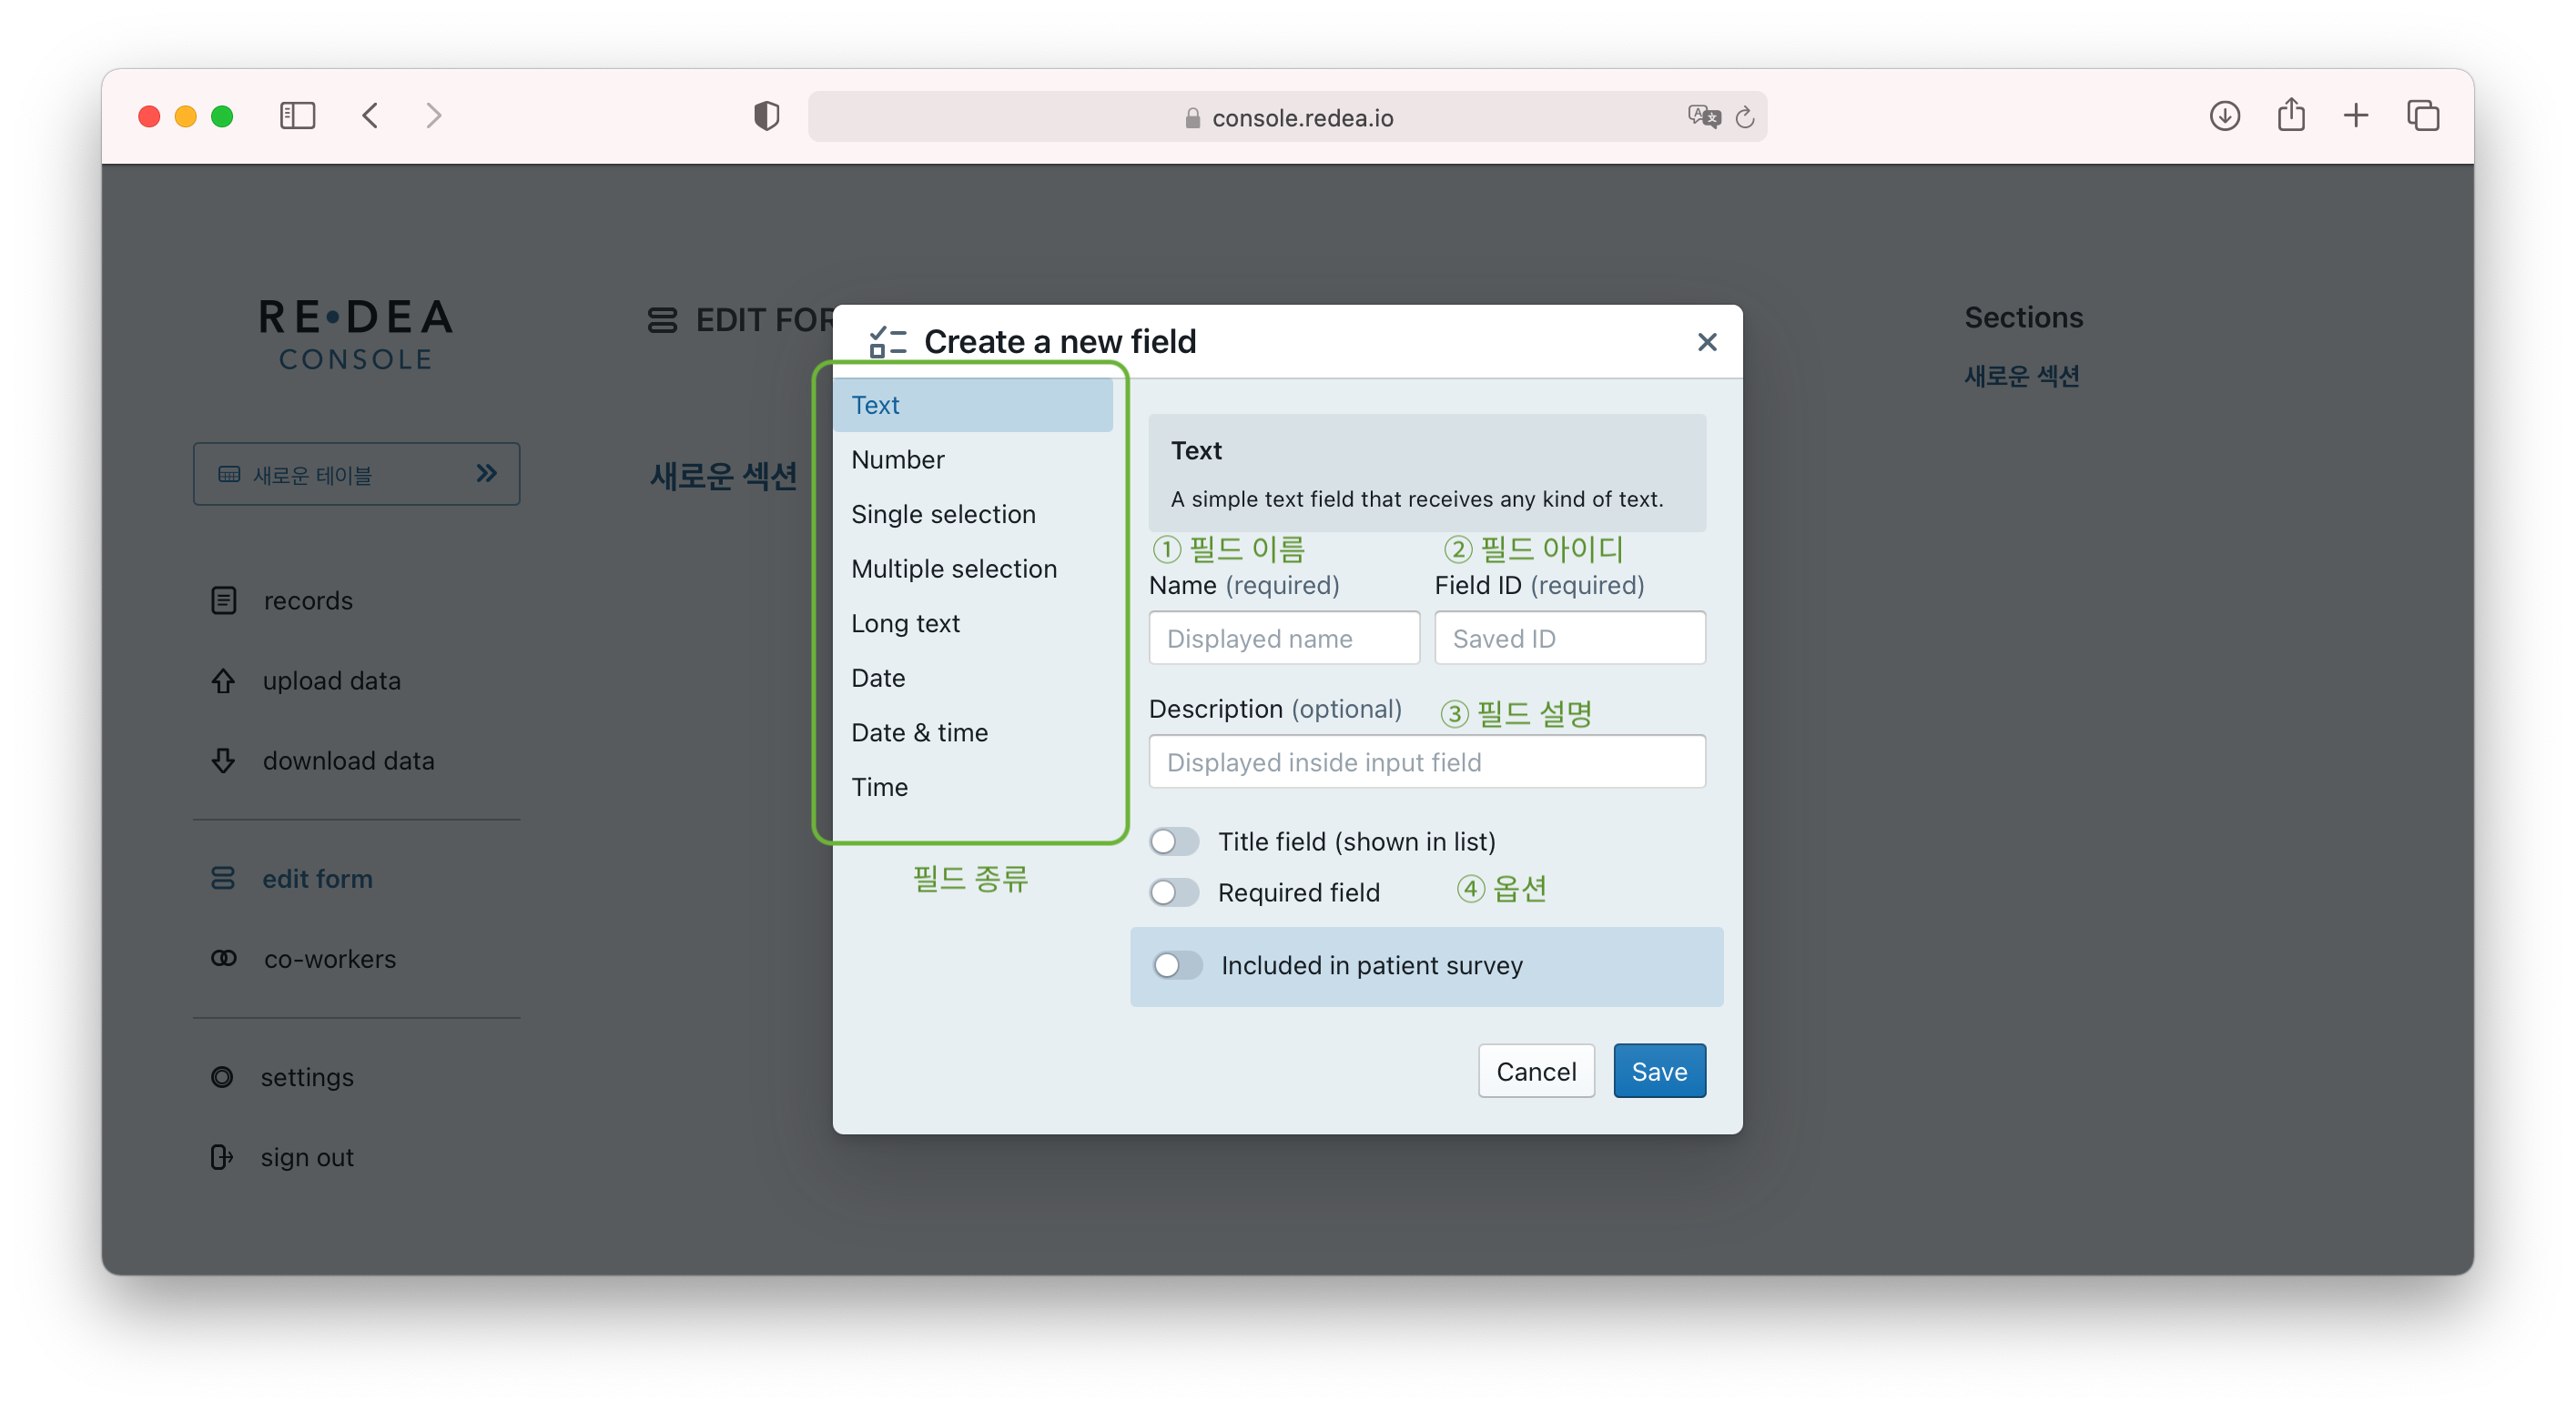Viewport: 2576px width, 1410px height.
Task: Click the settings gear icon
Action: [x=222, y=1076]
